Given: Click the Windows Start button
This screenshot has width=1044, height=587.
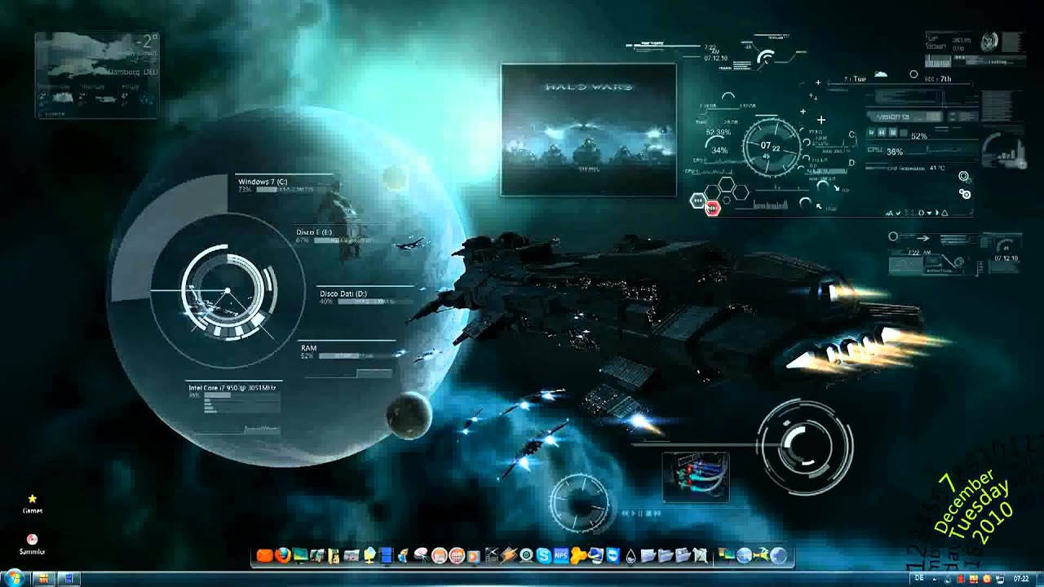Looking at the screenshot, I should [x=14, y=579].
